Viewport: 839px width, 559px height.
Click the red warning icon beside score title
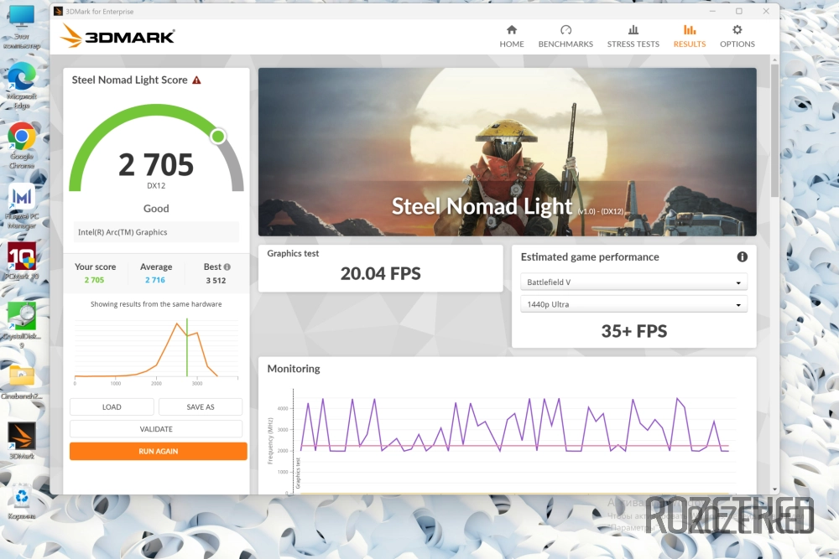pos(196,80)
